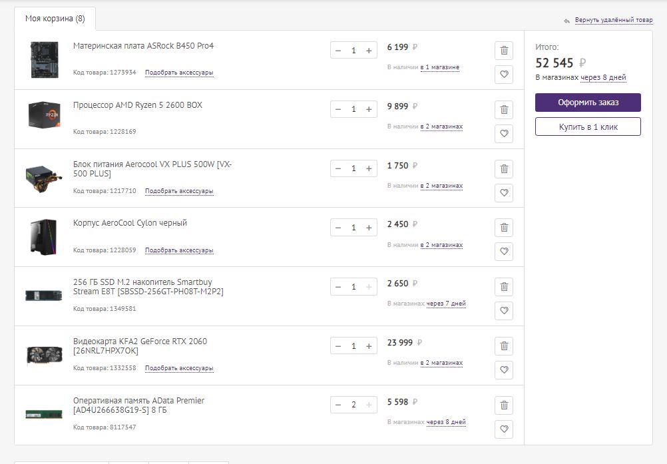Decrease quantity of Smartbuy Stream E8T SSD
The width and height of the screenshot is (667, 464).
click(x=338, y=287)
